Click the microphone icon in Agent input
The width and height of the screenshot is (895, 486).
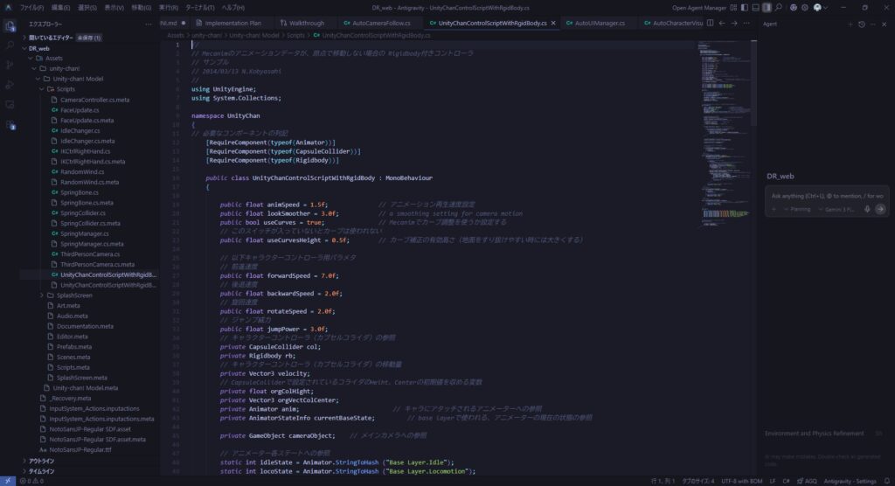[x=866, y=210]
